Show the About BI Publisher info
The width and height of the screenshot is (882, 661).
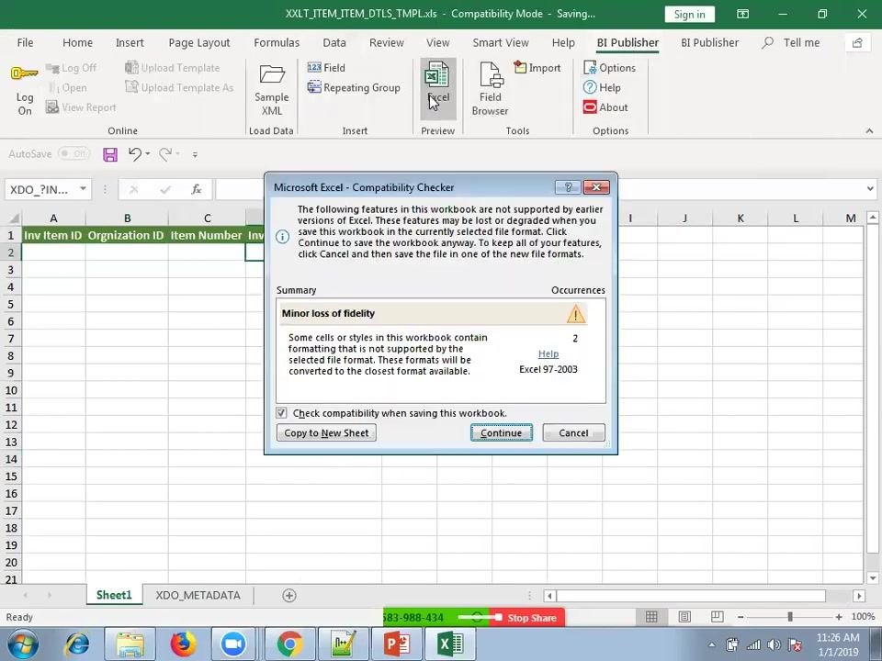tap(605, 107)
